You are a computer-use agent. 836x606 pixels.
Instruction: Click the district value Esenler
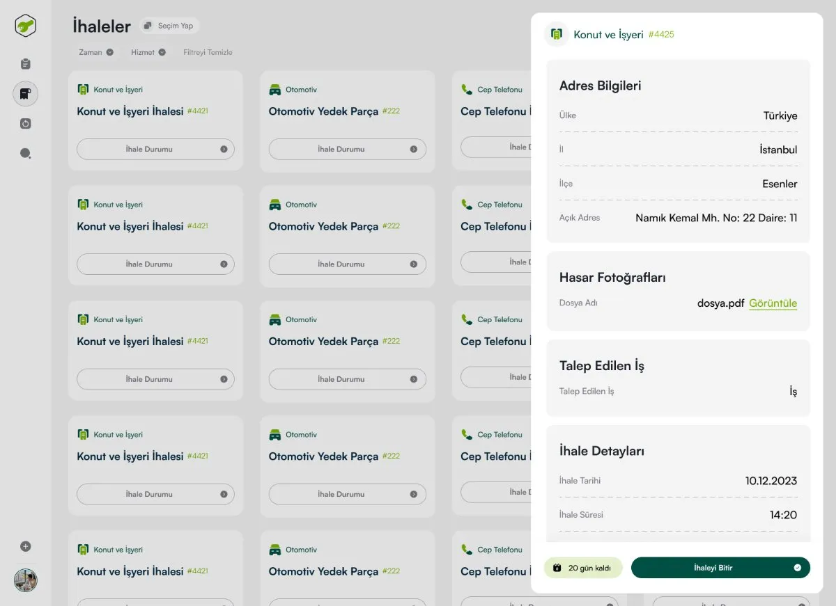[x=780, y=184]
